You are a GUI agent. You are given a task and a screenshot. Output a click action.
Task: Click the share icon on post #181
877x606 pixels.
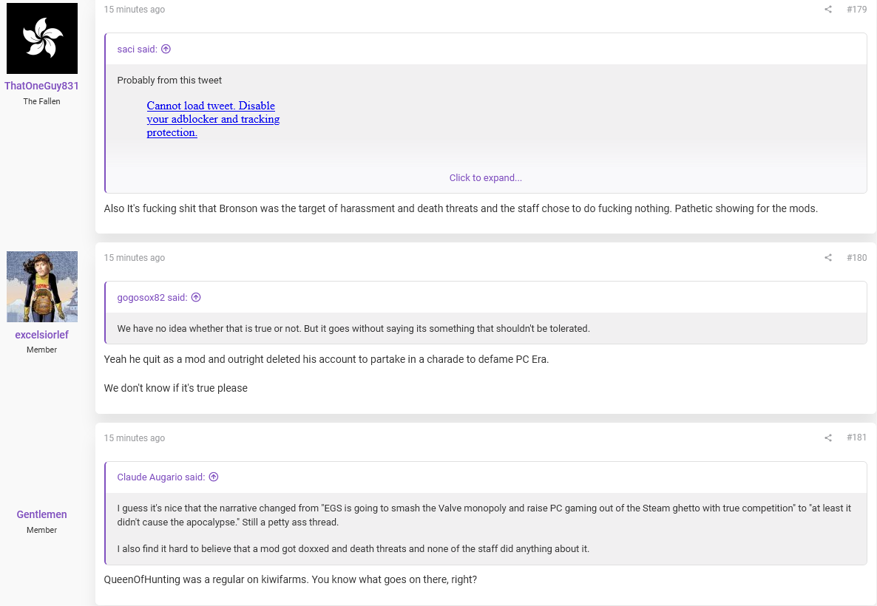point(827,438)
